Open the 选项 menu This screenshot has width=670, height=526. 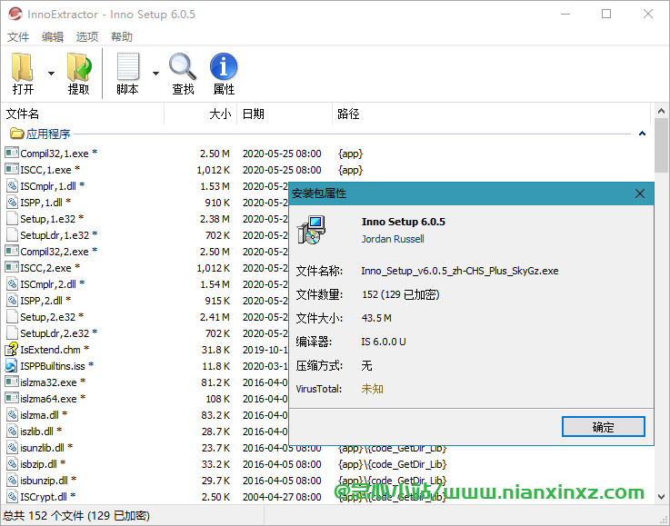tap(86, 36)
